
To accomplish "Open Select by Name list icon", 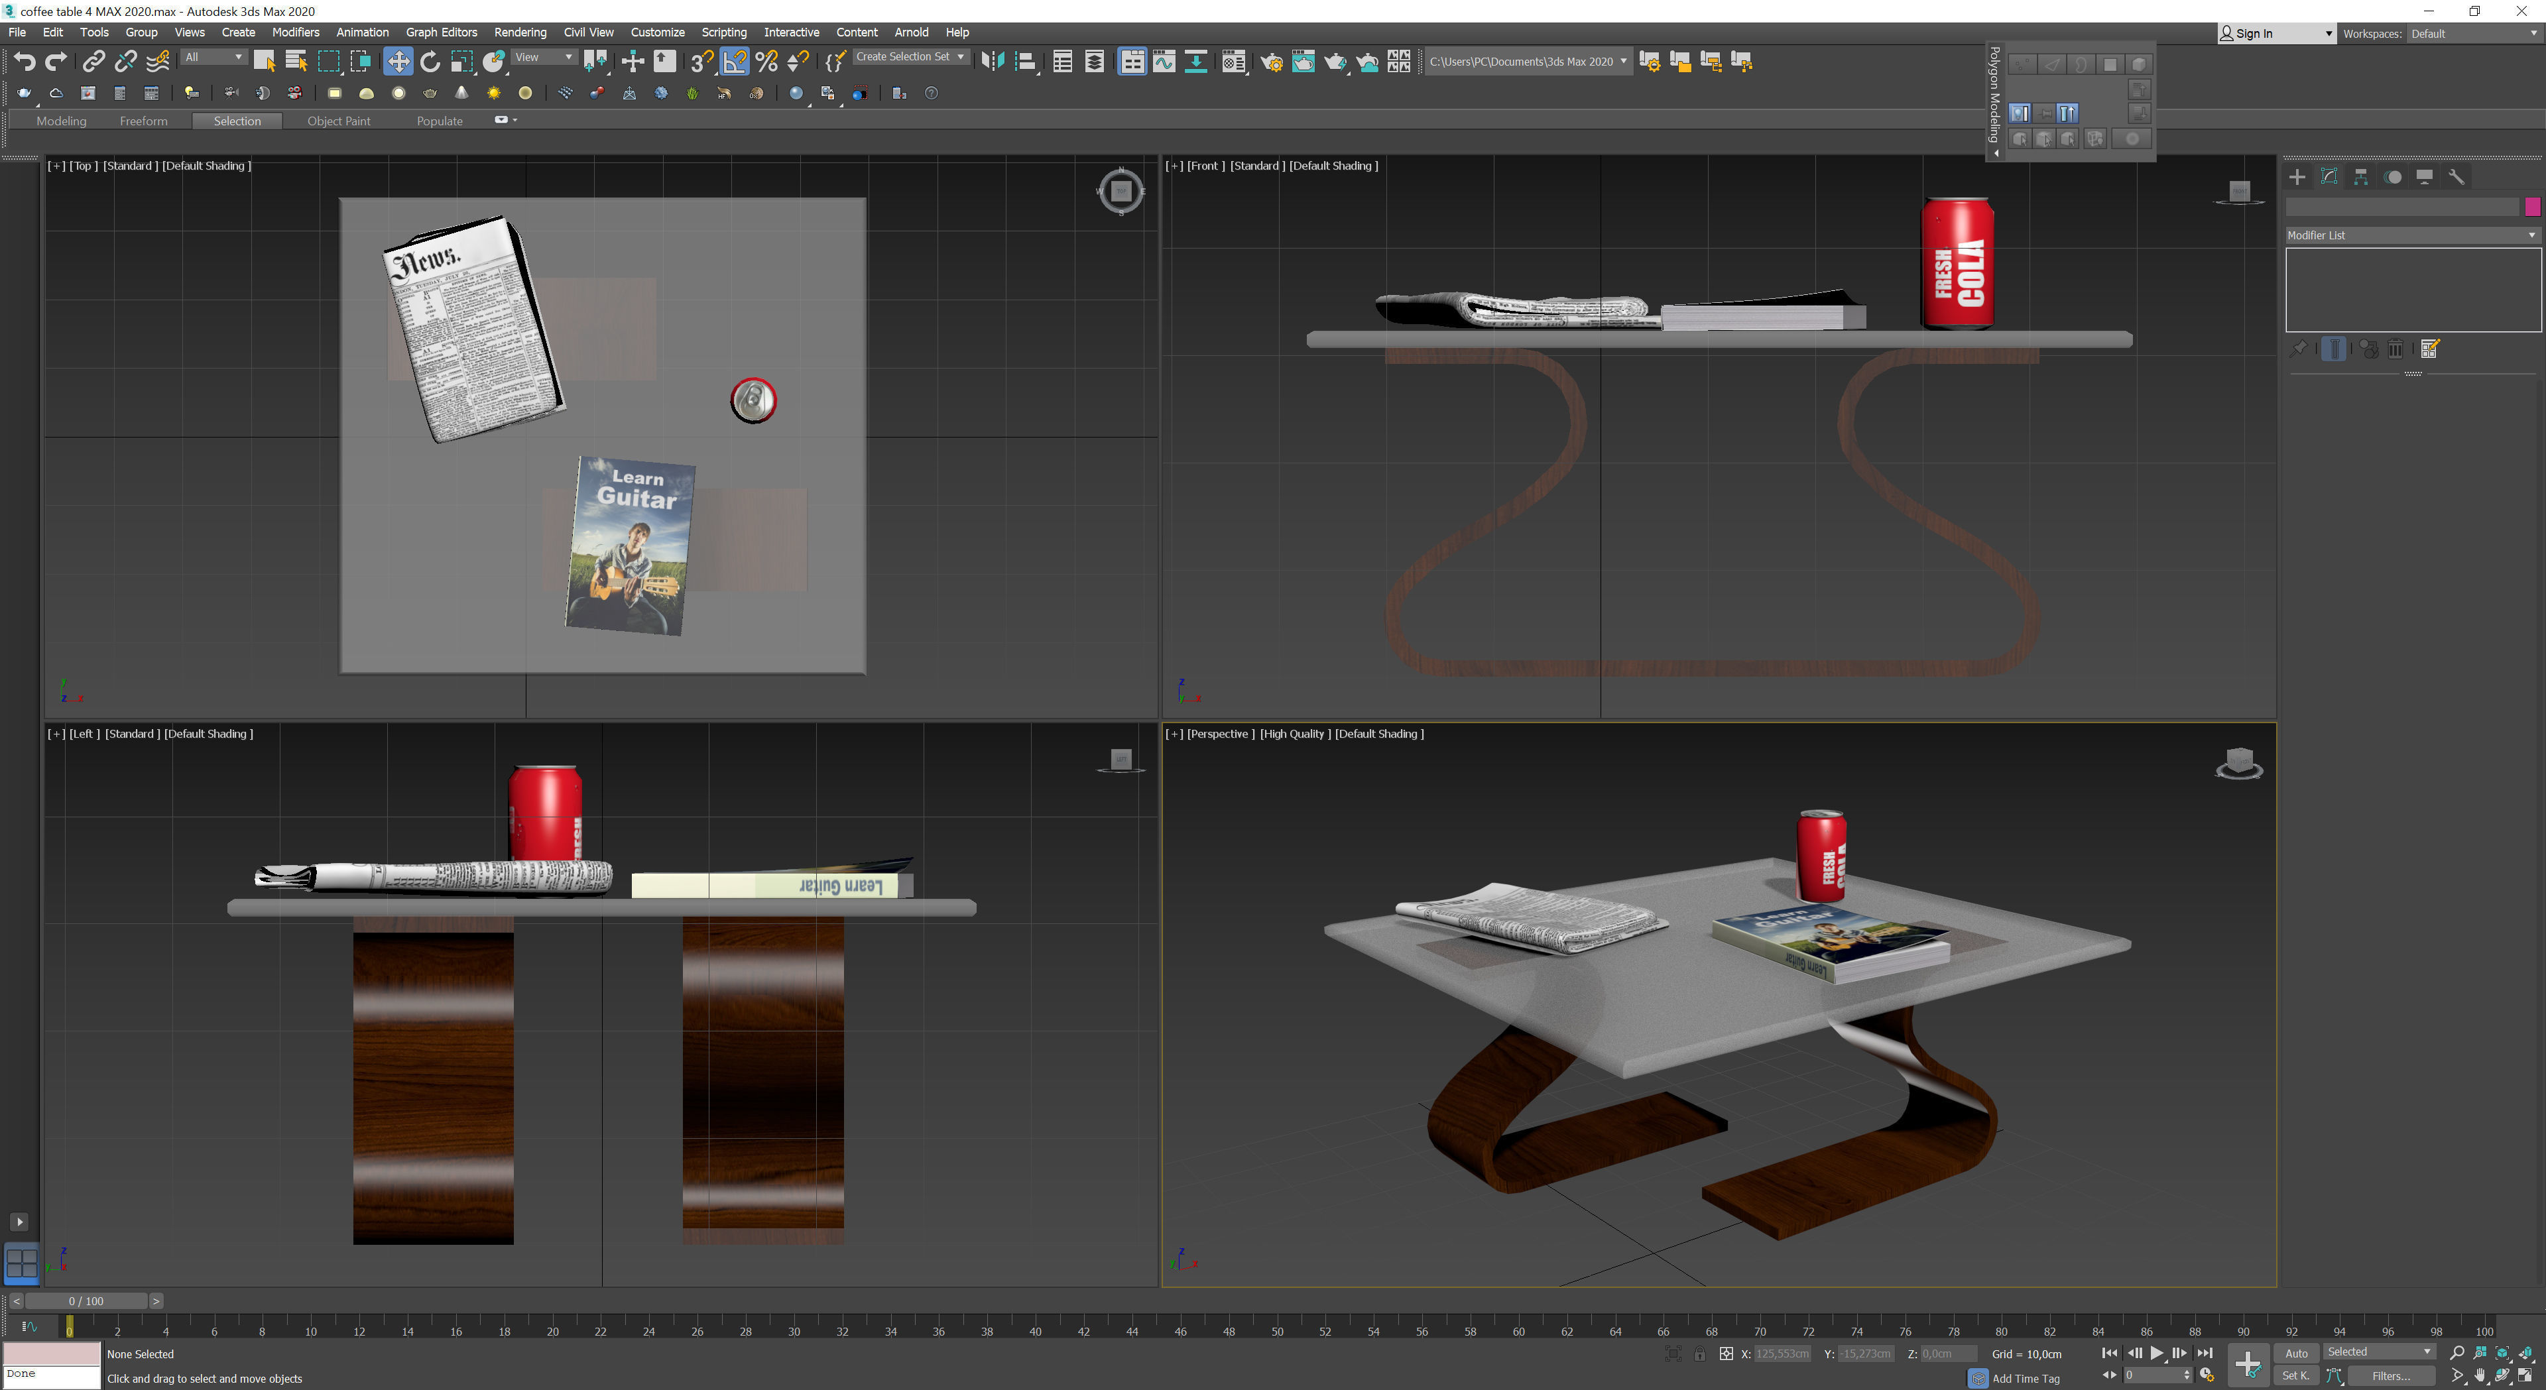I will pos(296,61).
